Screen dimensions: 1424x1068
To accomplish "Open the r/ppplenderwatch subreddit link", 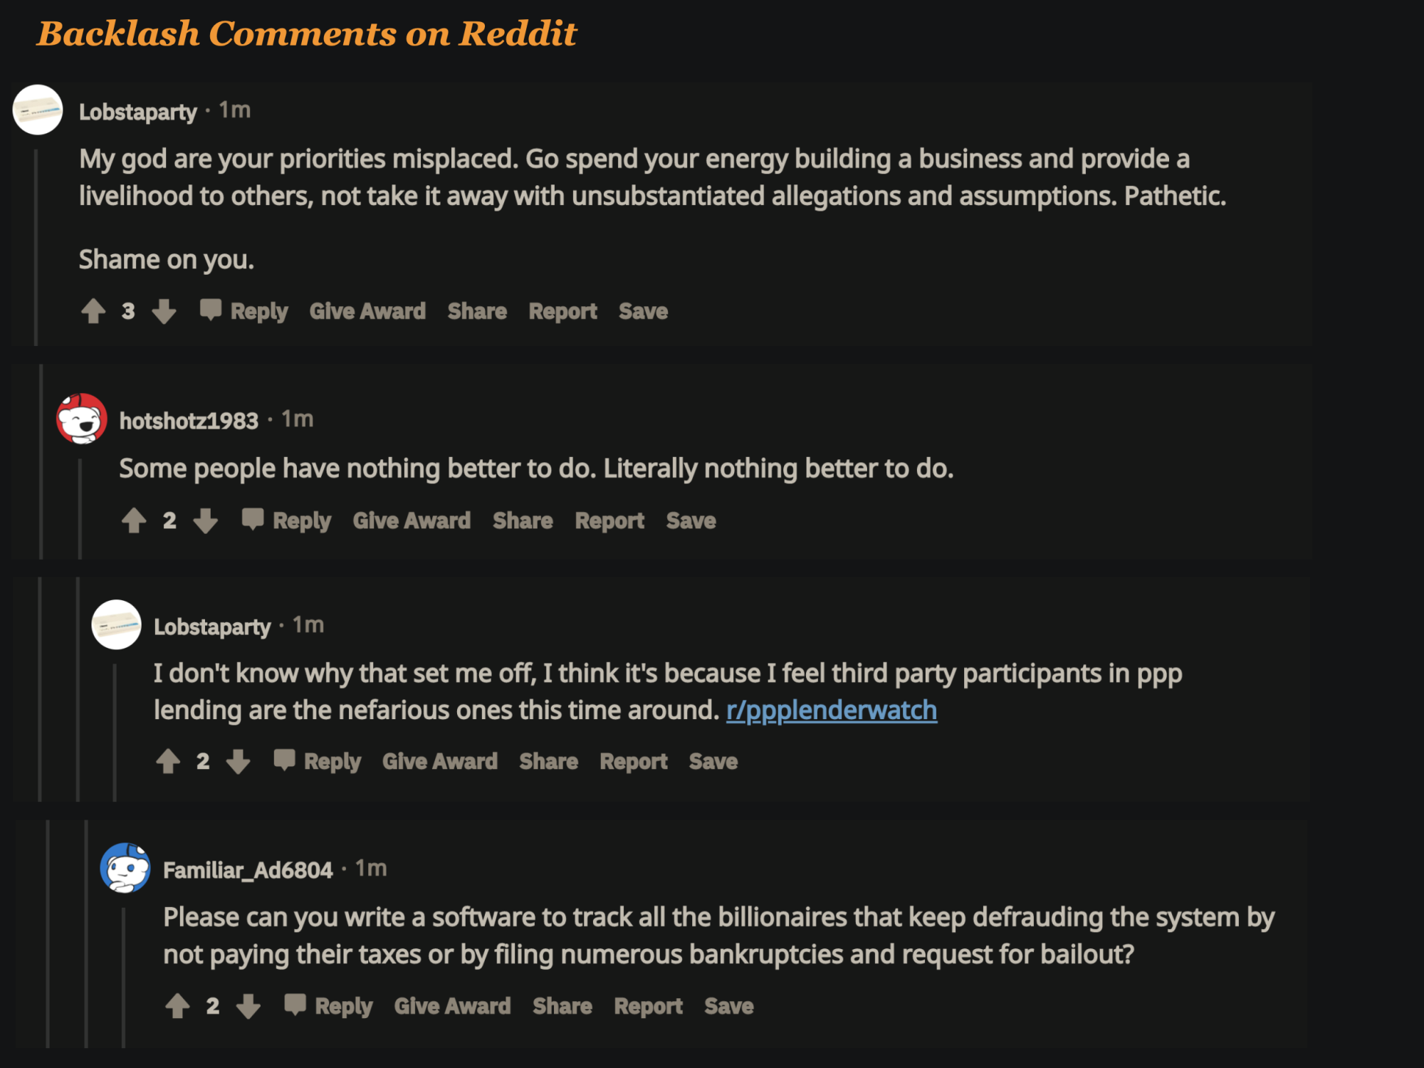I will click(x=831, y=711).
